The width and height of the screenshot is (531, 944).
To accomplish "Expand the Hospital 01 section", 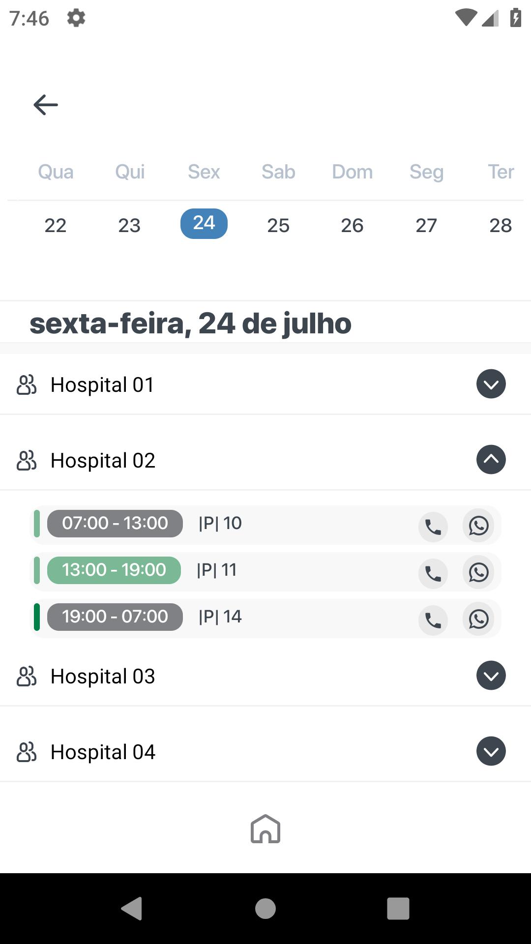I will (491, 384).
